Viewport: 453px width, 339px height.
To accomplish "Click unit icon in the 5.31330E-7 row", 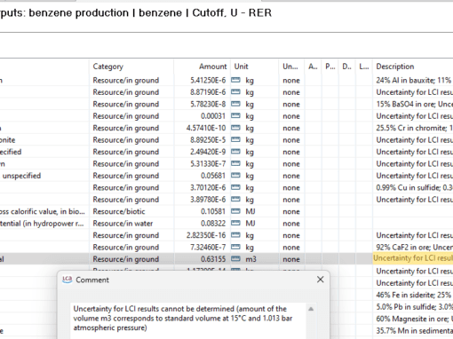I will pos(235,163).
